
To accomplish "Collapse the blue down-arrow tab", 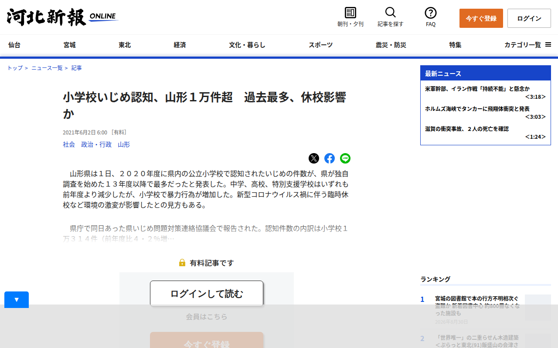I will click(x=17, y=300).
